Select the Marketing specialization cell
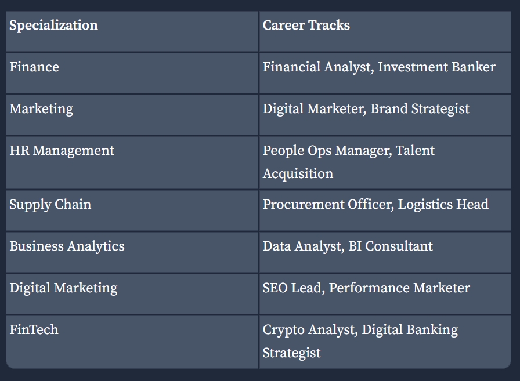 tap(132, 115)
